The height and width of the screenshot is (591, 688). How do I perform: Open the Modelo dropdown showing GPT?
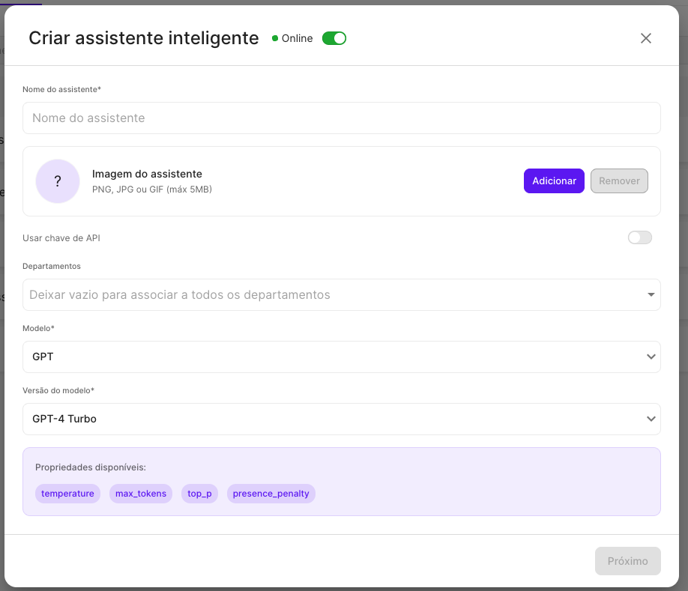coord(330,357)
